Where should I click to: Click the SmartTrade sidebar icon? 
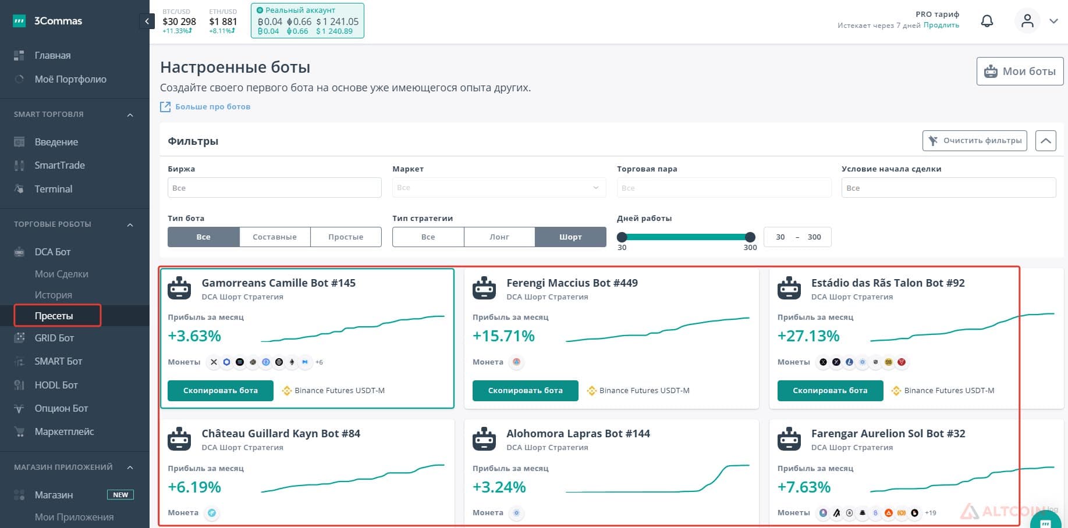[19, 165]
